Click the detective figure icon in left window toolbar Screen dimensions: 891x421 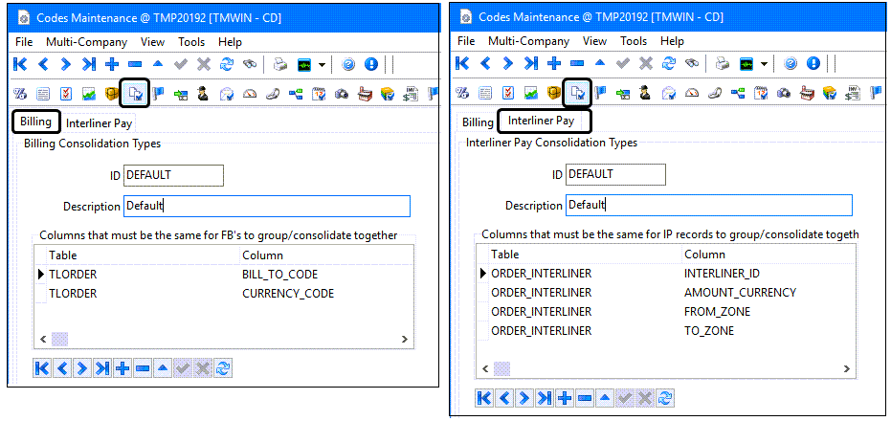[203, 93]
